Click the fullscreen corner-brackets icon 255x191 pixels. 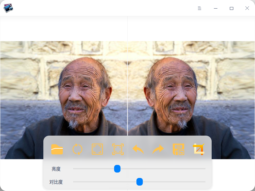tap(97, 149)
